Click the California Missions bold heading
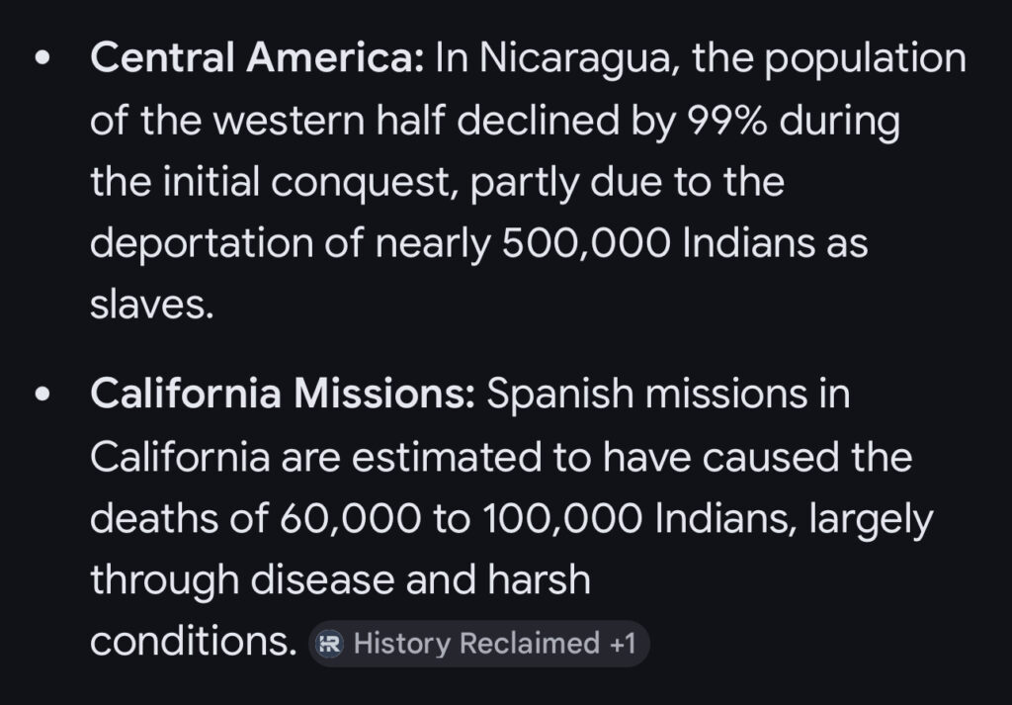Image resolution: width=1012 pixels, height=705 pixels. tap(284, 396)
